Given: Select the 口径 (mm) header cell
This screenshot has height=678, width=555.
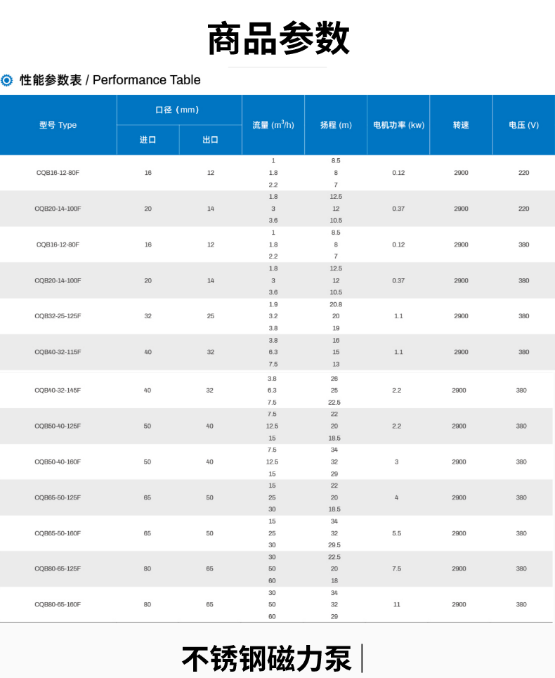Looking at the screenshot, I should click(x=179, y=110).
